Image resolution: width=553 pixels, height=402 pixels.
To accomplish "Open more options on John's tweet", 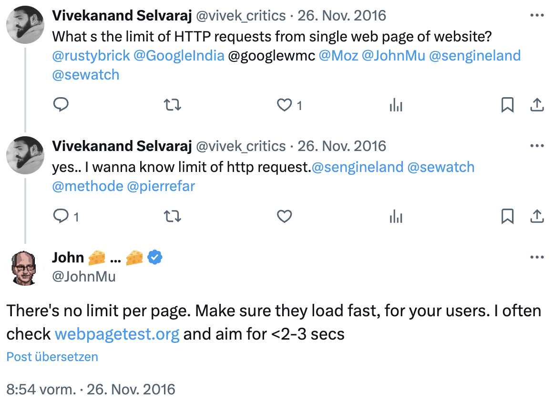I will pyautogui.click(x=537, y=257).
